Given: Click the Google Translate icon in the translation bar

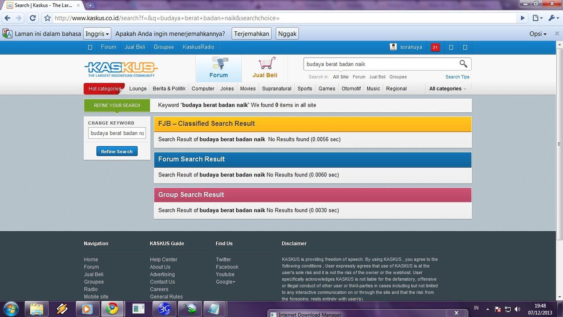Looking at the screenshot, I should click(7, 33).
